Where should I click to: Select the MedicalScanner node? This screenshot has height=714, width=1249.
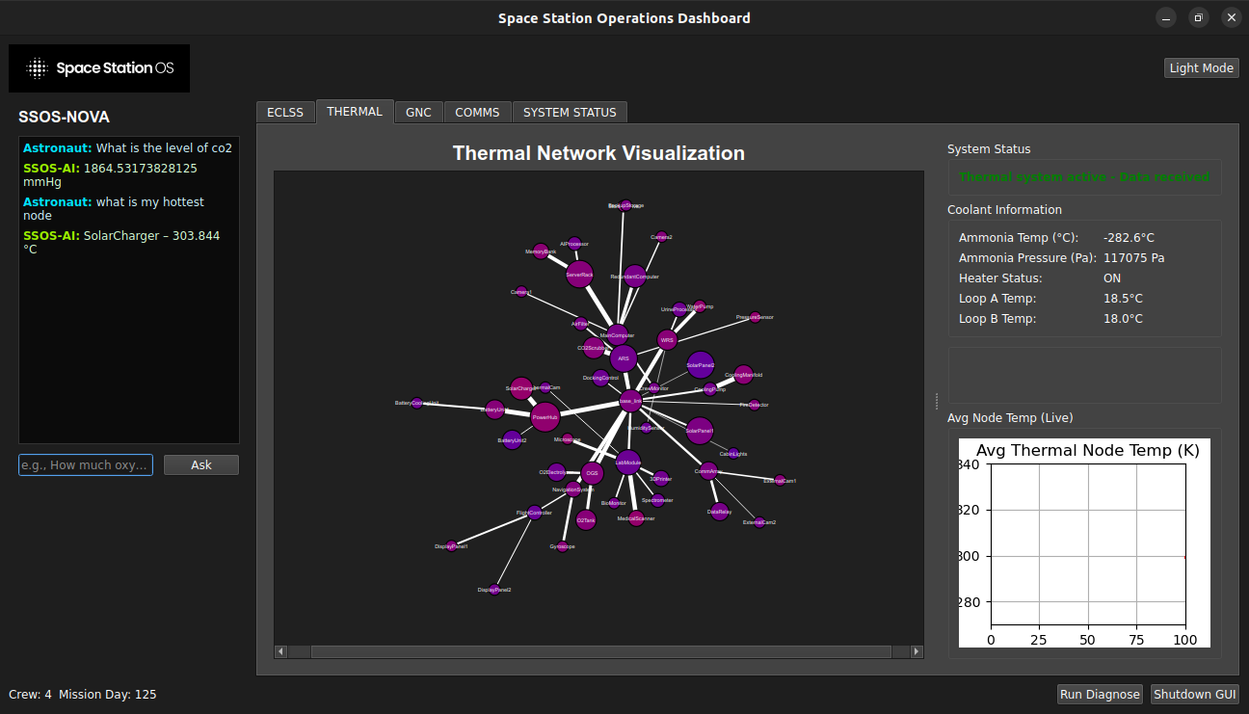coord(636,518)
